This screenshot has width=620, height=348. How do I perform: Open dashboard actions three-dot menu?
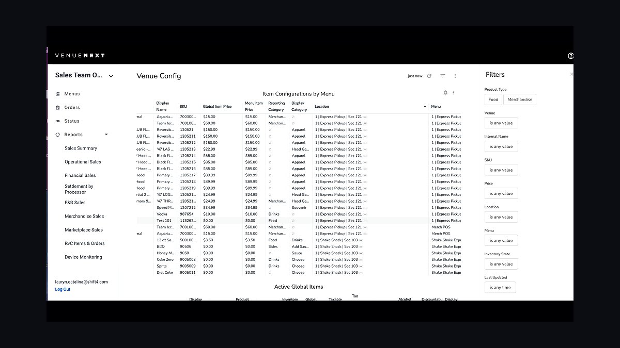[455, 76]
